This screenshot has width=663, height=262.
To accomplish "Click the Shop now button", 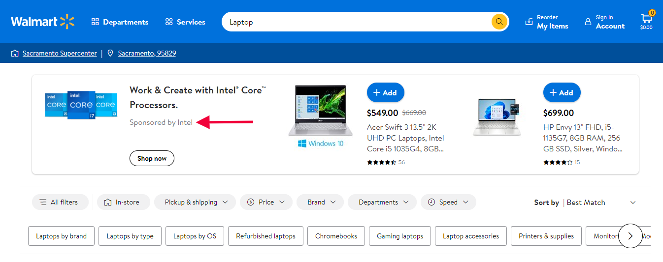I will point(152,158).
